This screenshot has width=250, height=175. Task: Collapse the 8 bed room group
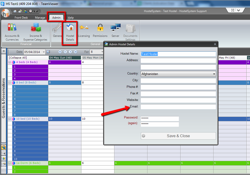point(10,83)
